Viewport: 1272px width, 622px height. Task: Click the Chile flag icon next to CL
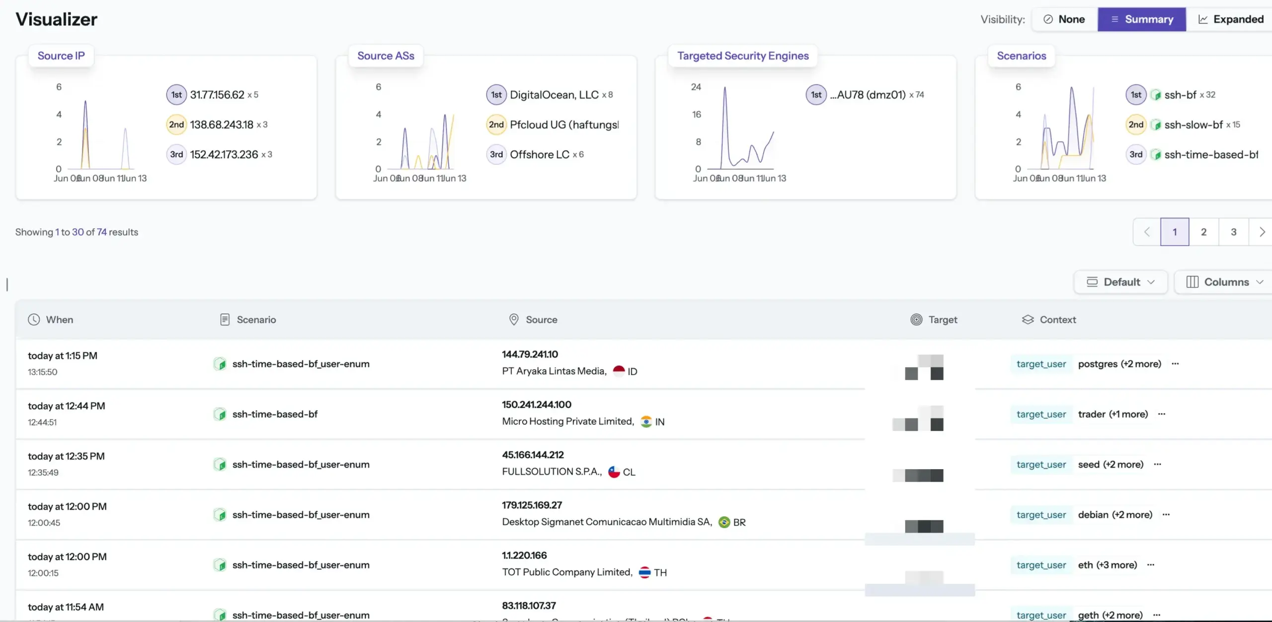[614, 472]
